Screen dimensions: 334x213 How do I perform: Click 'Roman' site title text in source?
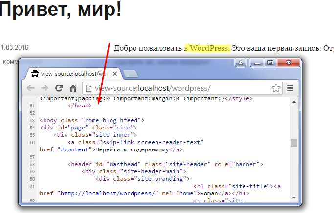click(x=209, y=193)
